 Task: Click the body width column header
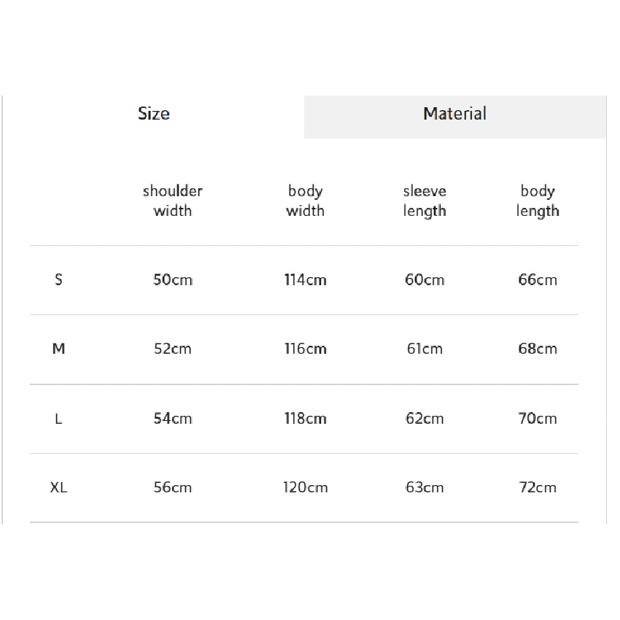point(305,201)
